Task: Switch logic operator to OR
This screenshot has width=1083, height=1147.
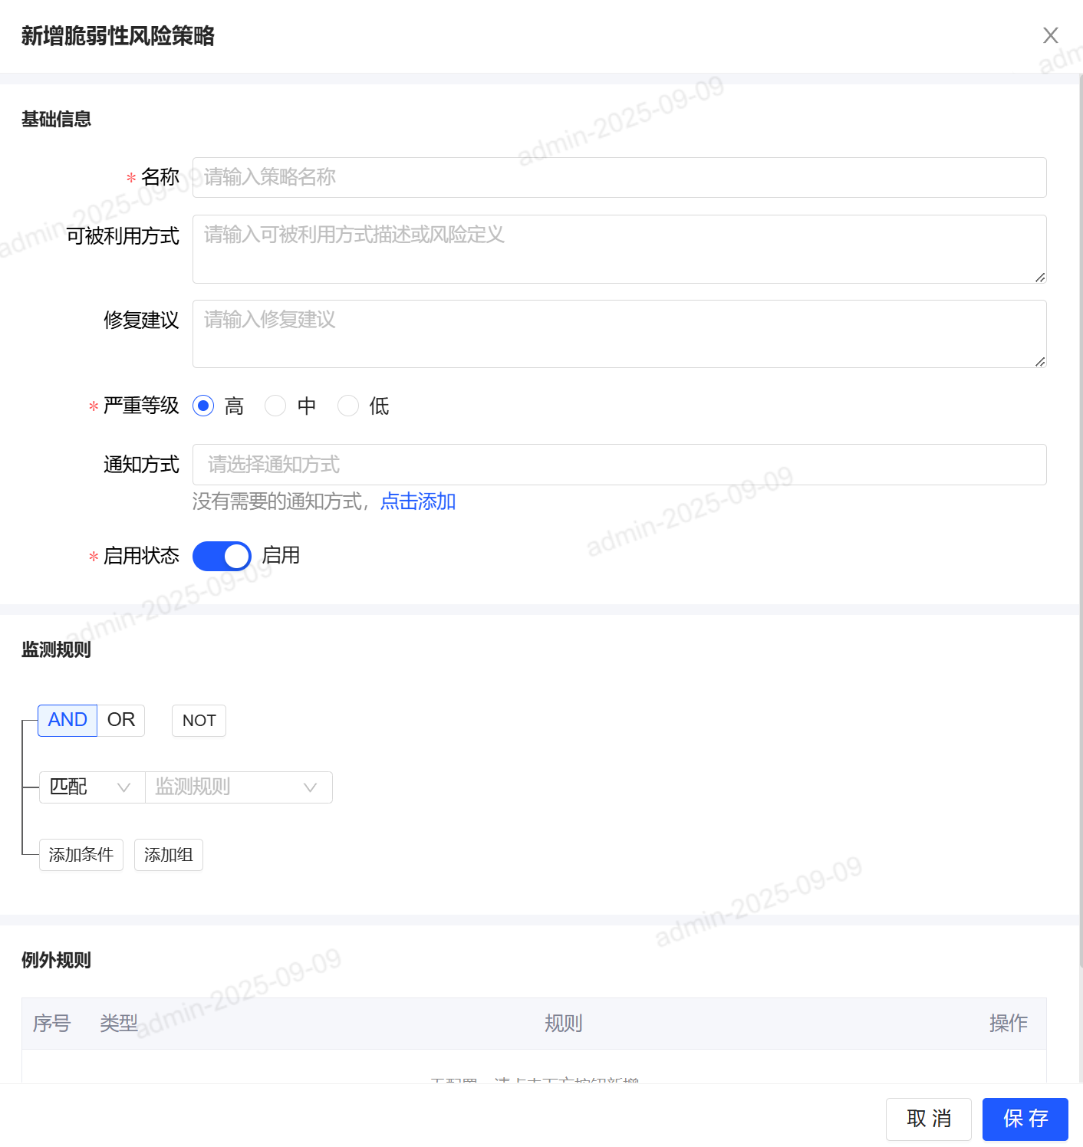Action: point(121,720)
